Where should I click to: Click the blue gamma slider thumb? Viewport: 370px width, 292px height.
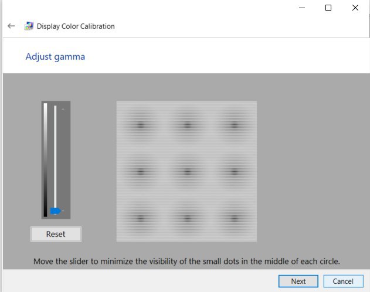pos(56,210)
